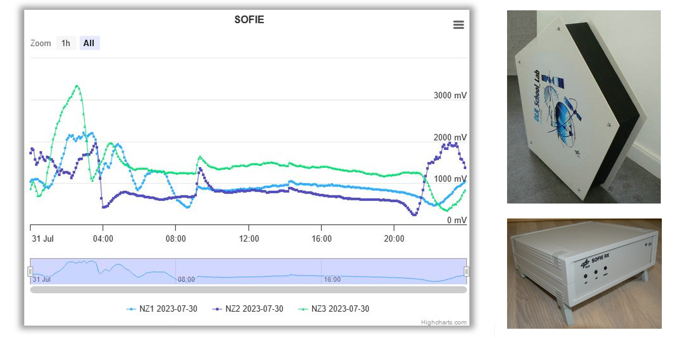Click the DLR School Lab antenna photo

pyautogui.click(x=583, y=107)
